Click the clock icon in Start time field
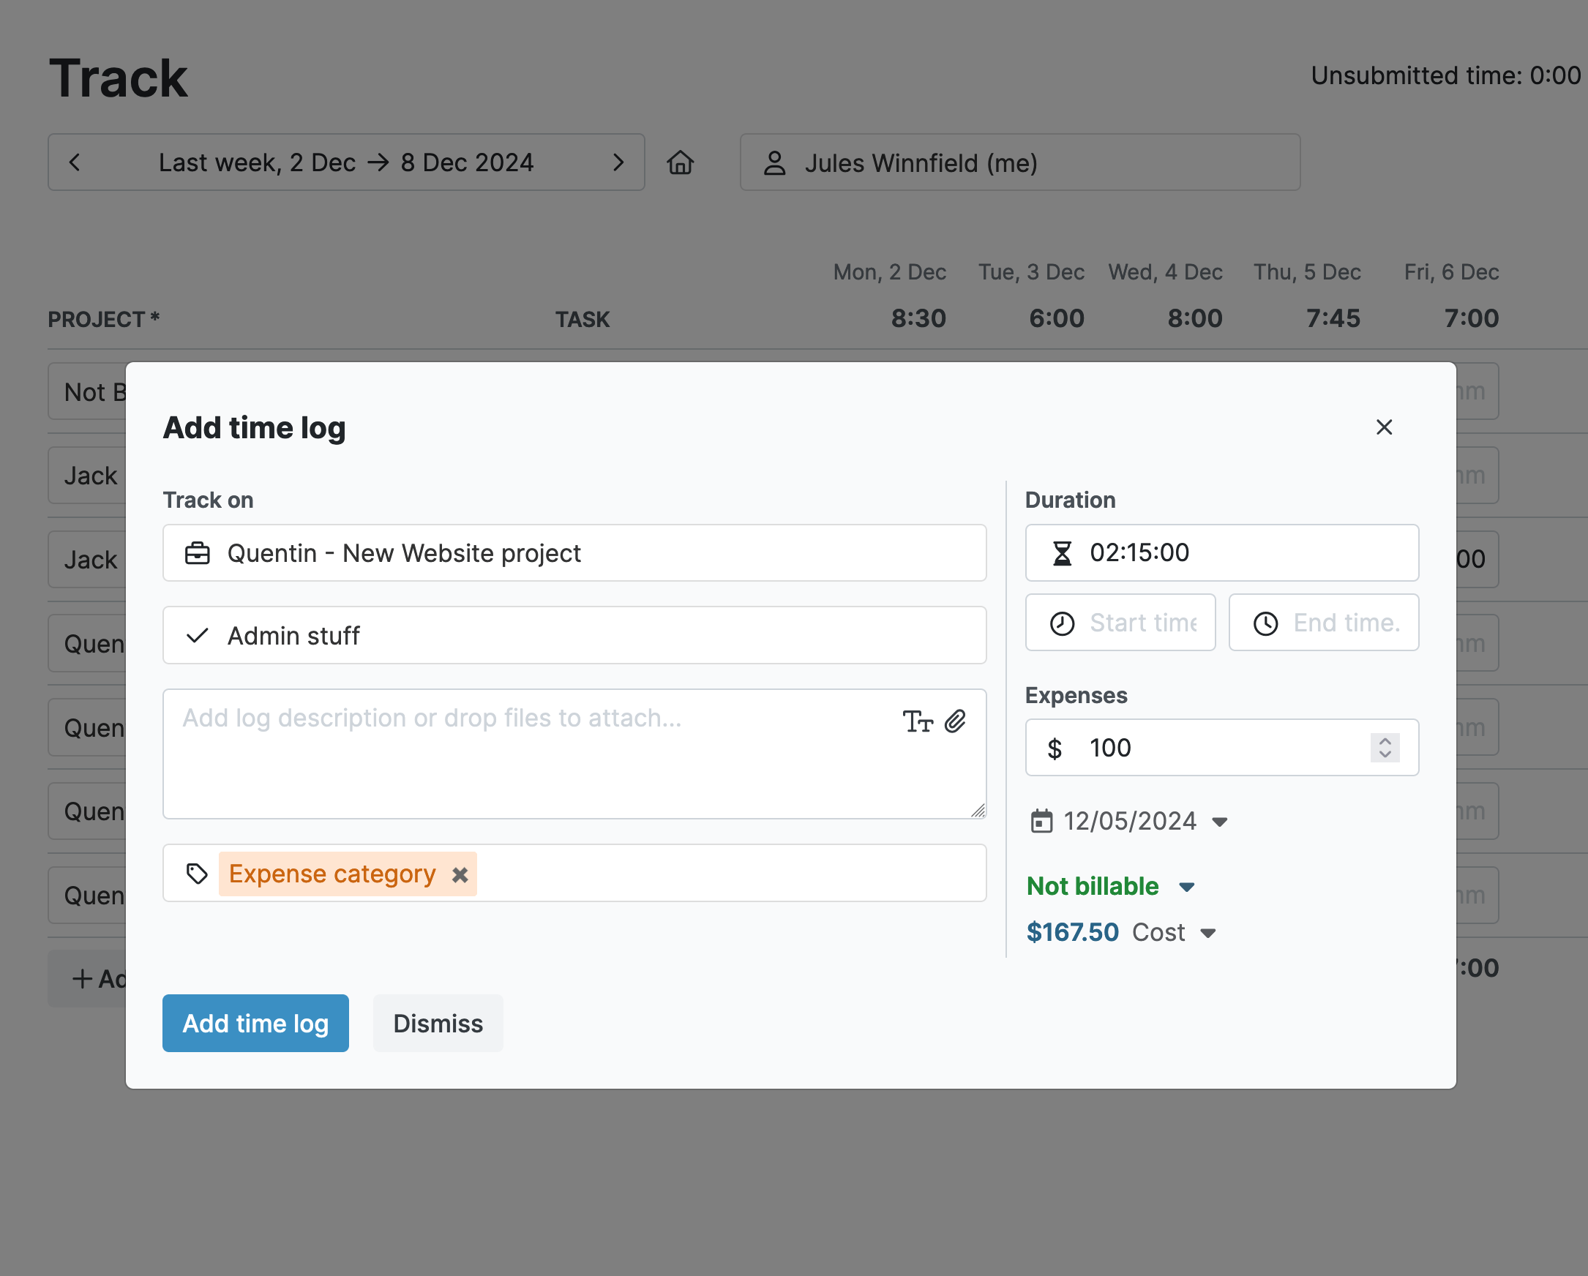1588x1276 pixels. [1061, 622]
